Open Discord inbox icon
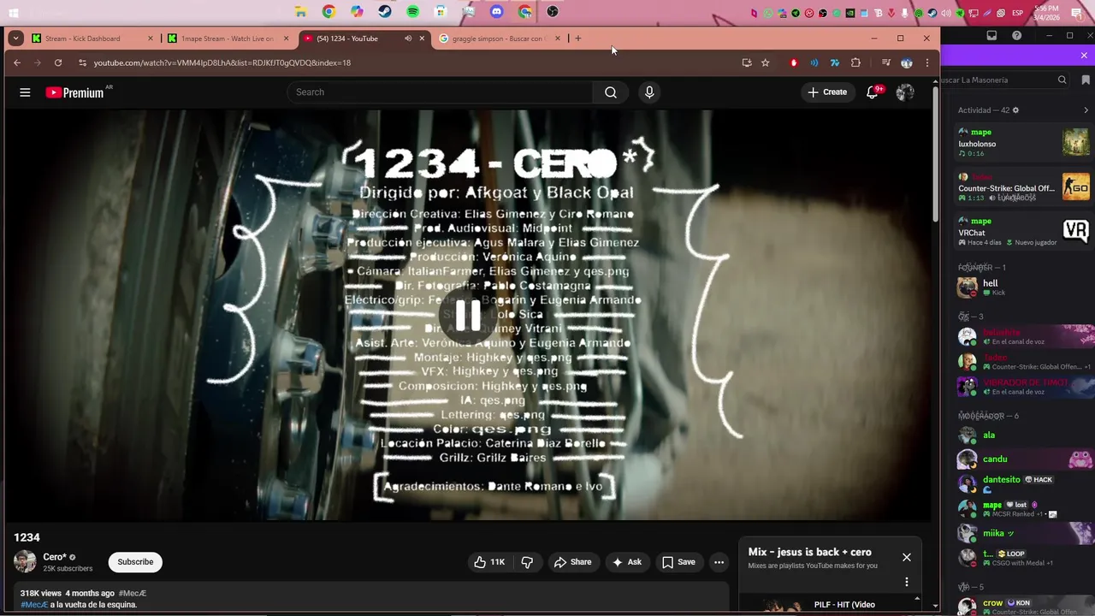This screenshot has width=1095, height=616. (x=991, y=36)
